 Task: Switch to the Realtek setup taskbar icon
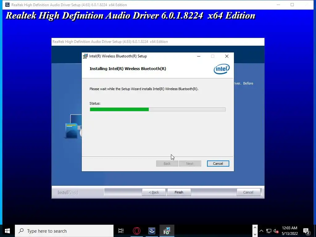point(152,231)
